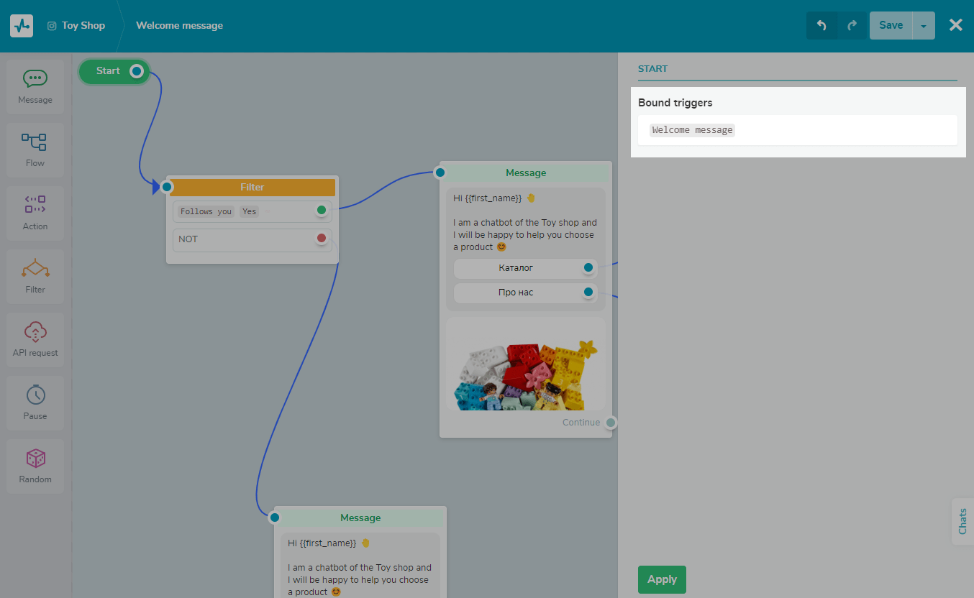Select the Random block tool

click(x=35, y=466)
